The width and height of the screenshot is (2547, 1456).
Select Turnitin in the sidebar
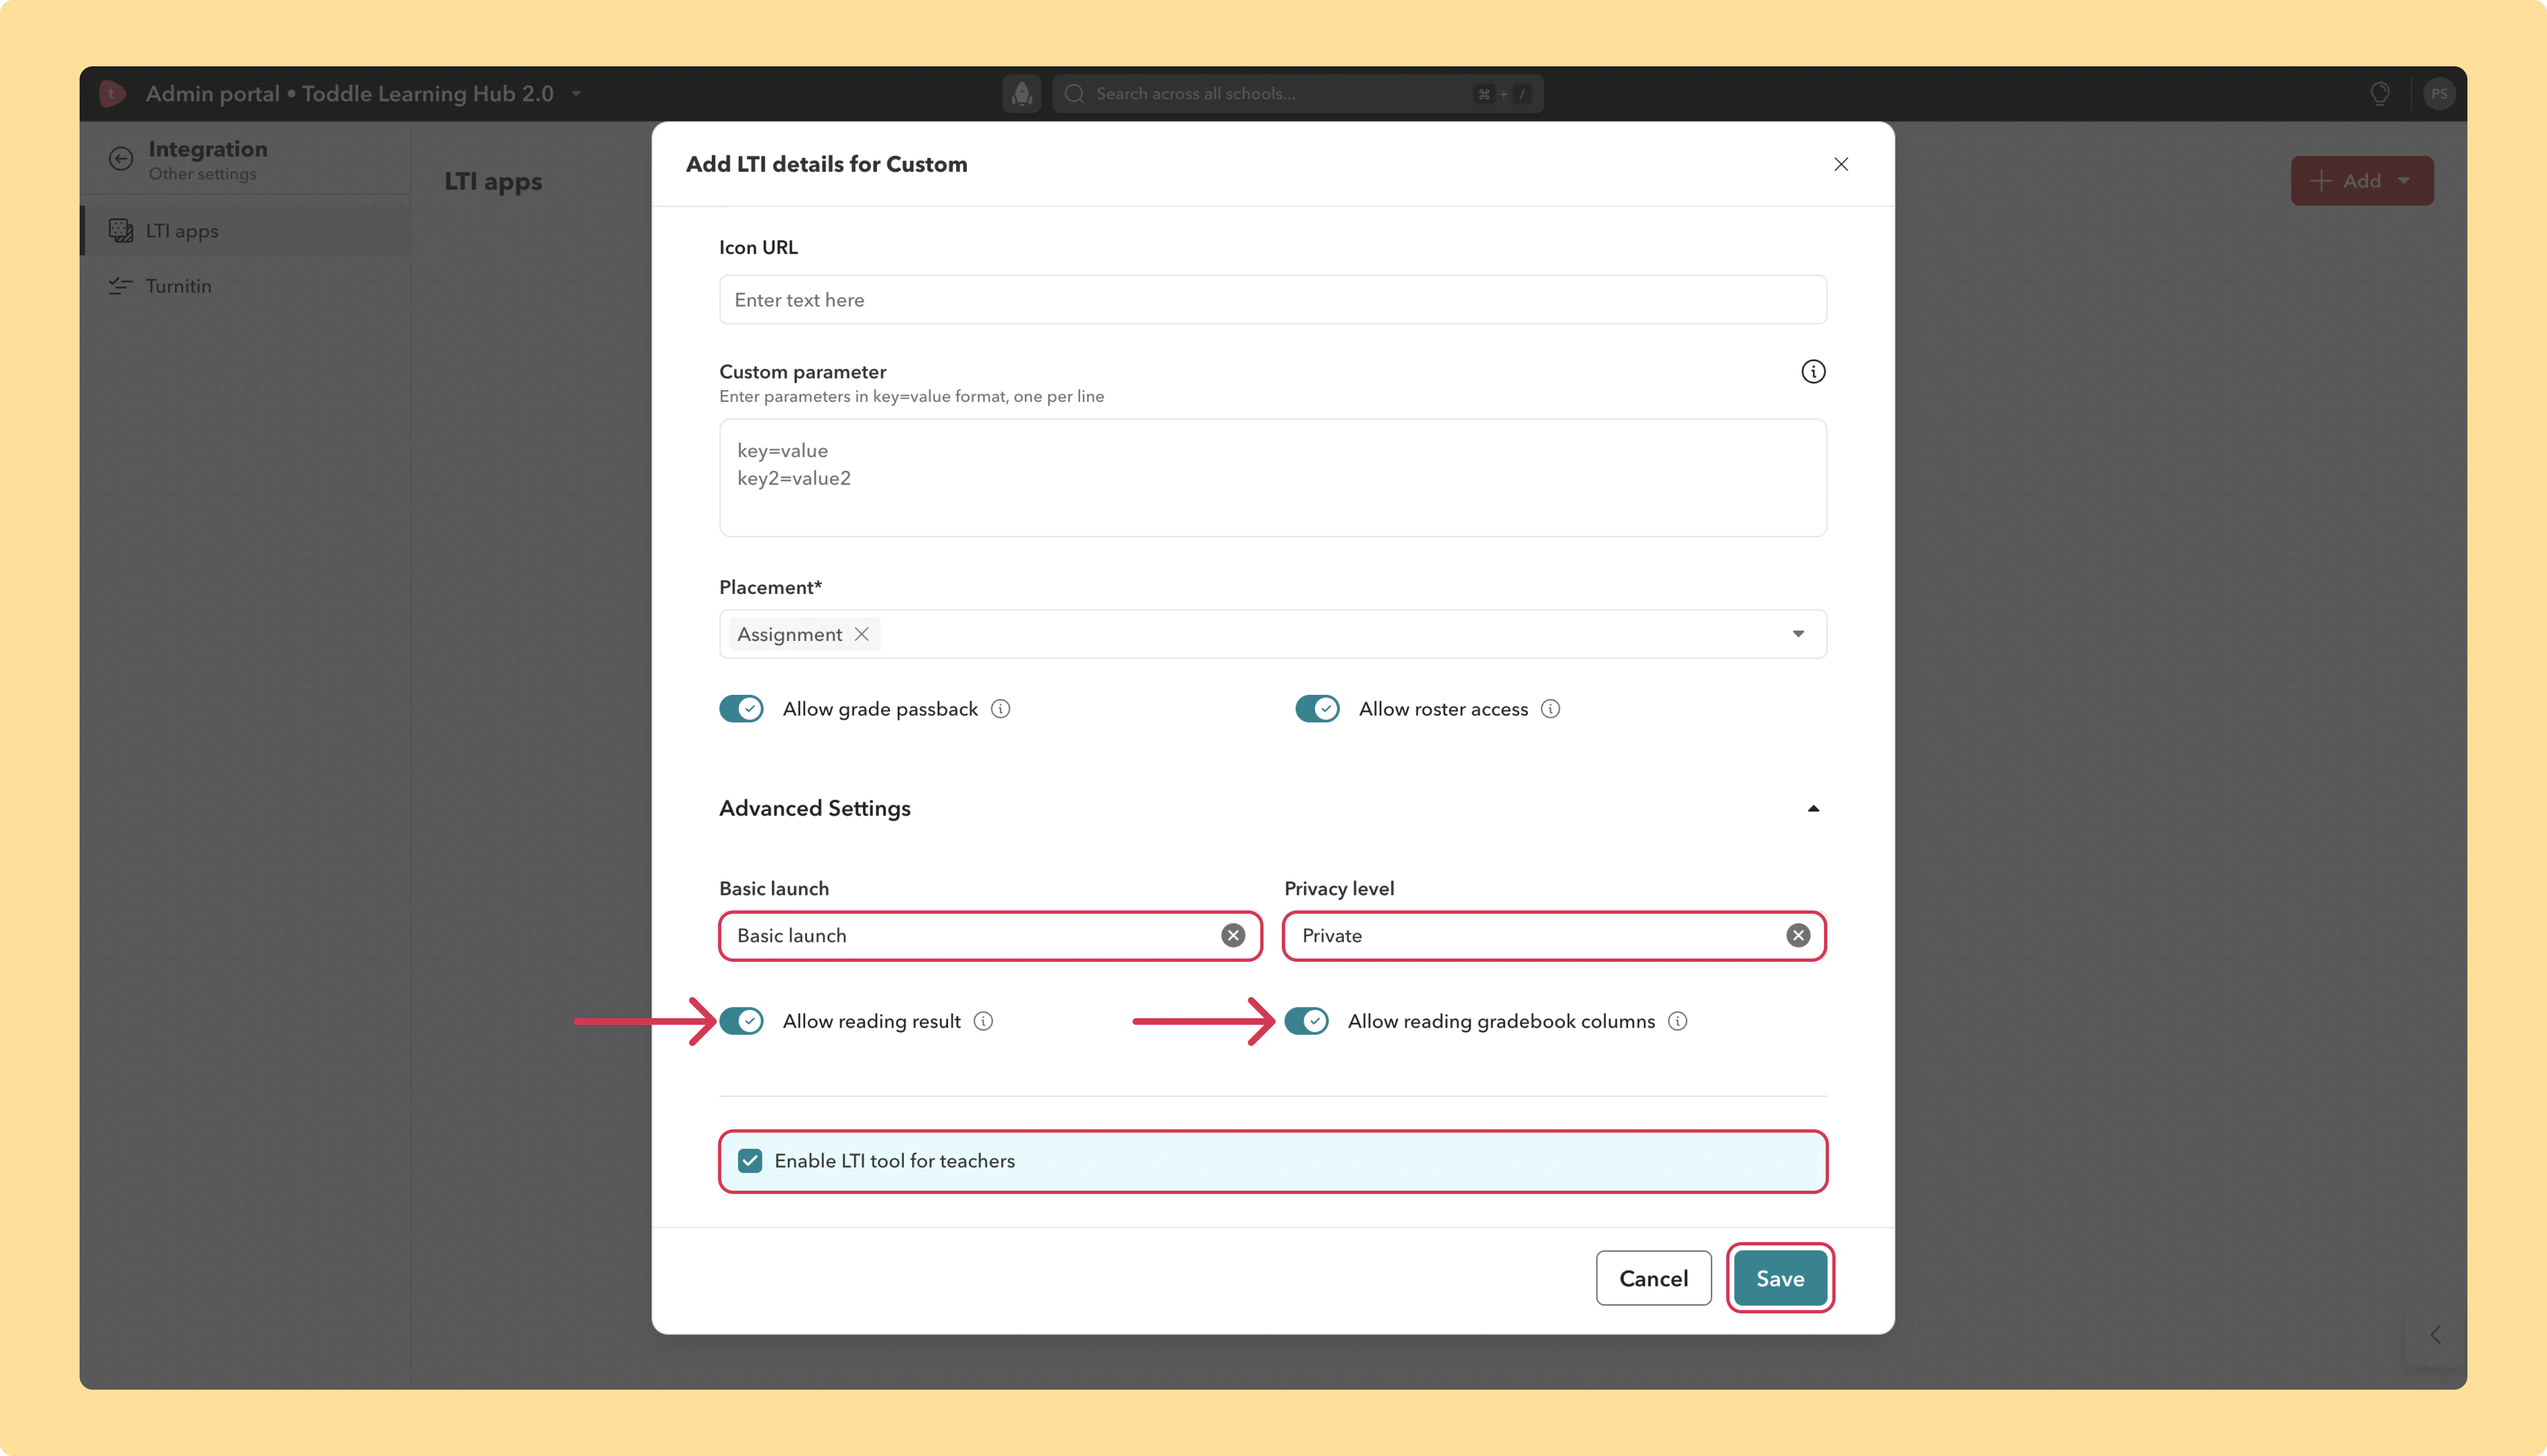pyautogui.click(x=246, y=286)
